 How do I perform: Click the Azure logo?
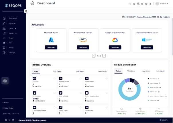click(x=51, y=40)
